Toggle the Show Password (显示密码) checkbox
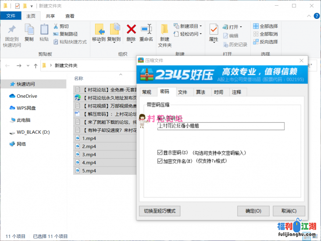 (160, 152)
